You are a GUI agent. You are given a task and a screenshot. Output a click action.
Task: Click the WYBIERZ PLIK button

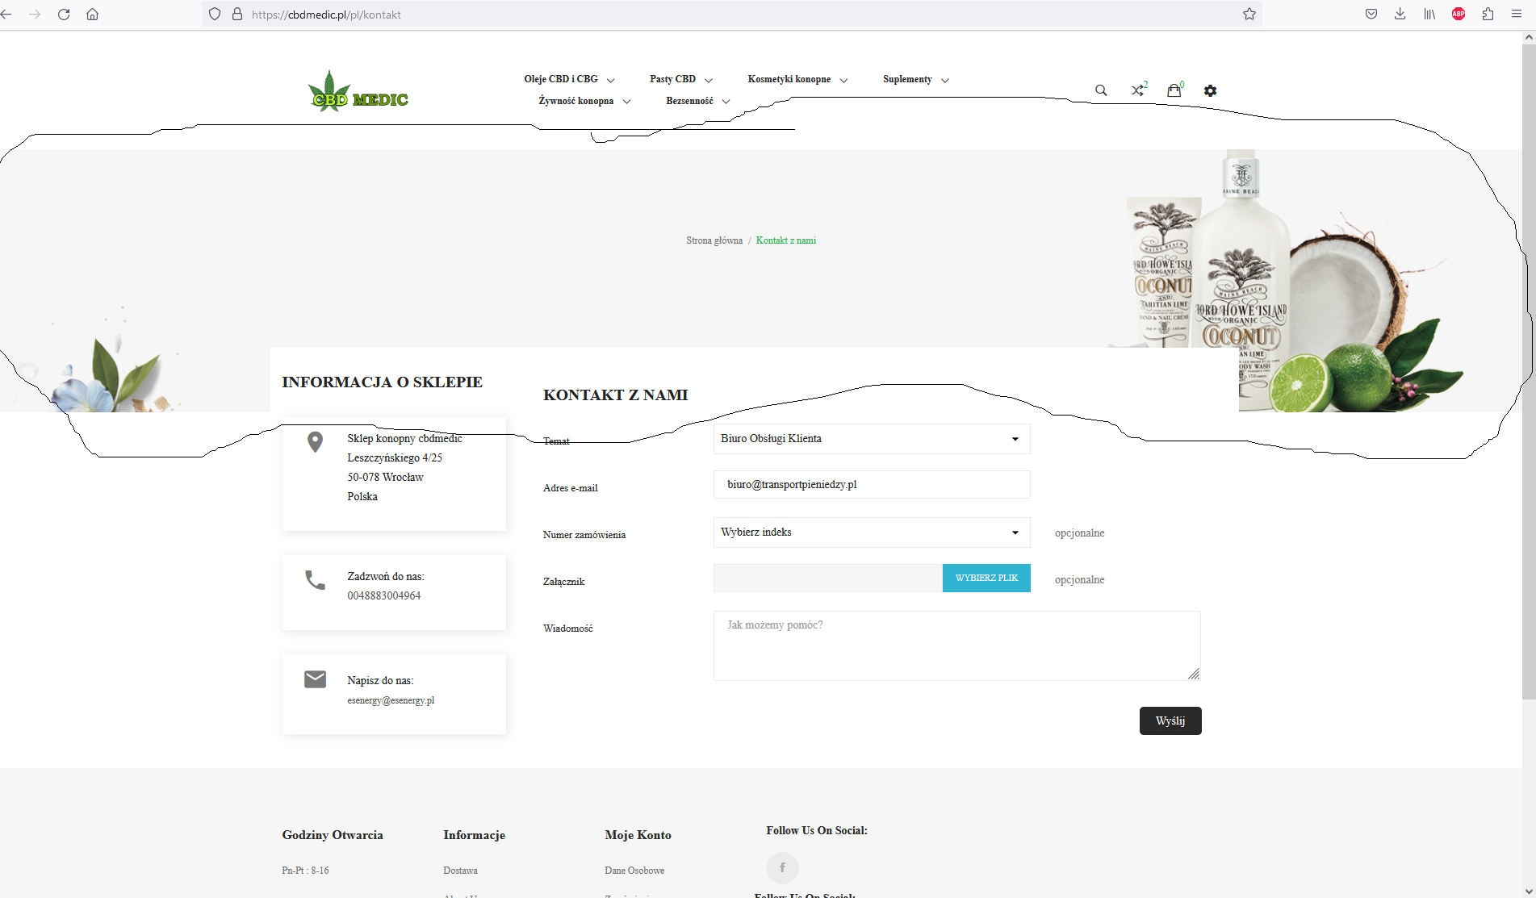click(x=986, y=578)
